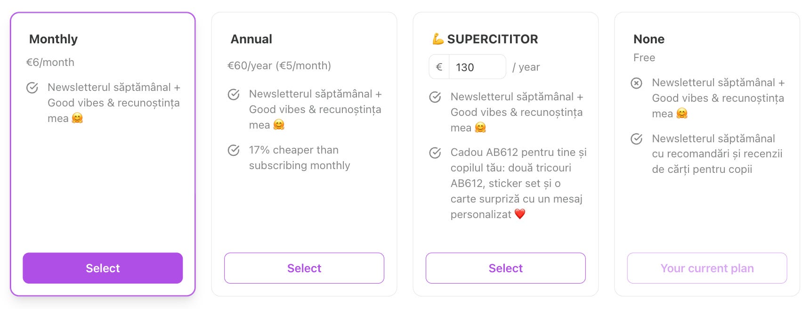Image resolution: width=810 pixels, height=309 pixels.
Task: Click the Your current plan button
Action: [707, 268]
